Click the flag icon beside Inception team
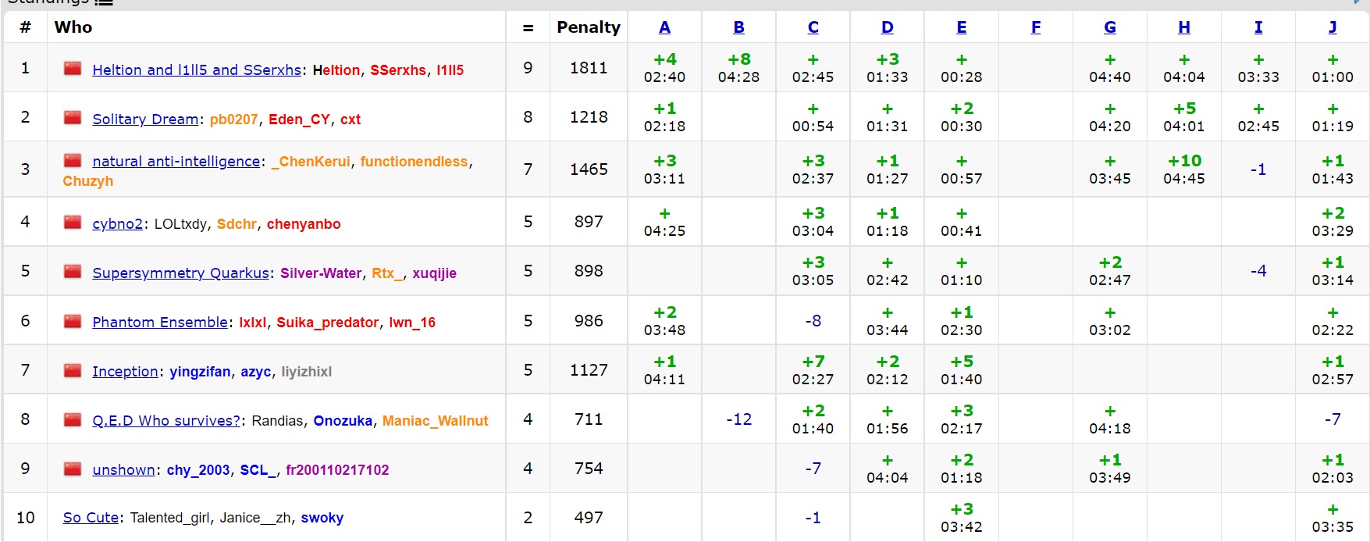This screenshot has height=542, width=1370. [73, 370]
